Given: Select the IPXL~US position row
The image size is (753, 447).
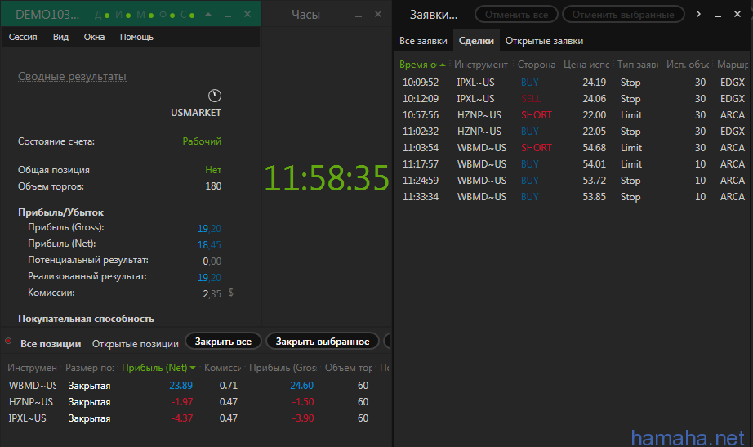Looking at the screenshot, I should [197, 418].
